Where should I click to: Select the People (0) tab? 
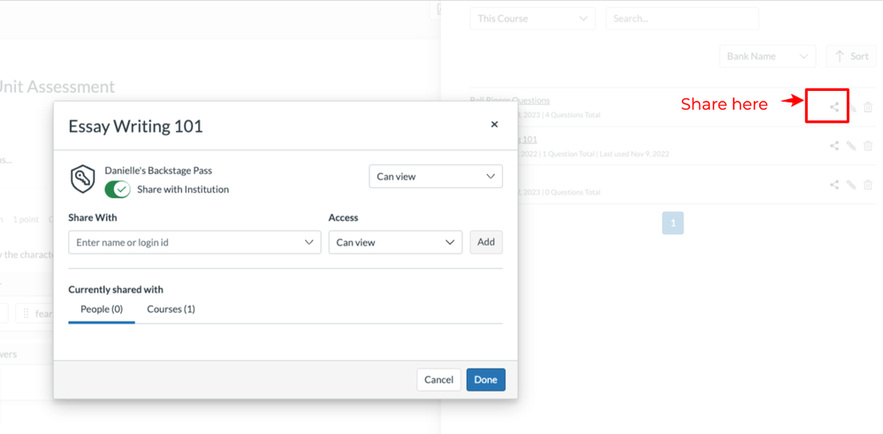102,309
